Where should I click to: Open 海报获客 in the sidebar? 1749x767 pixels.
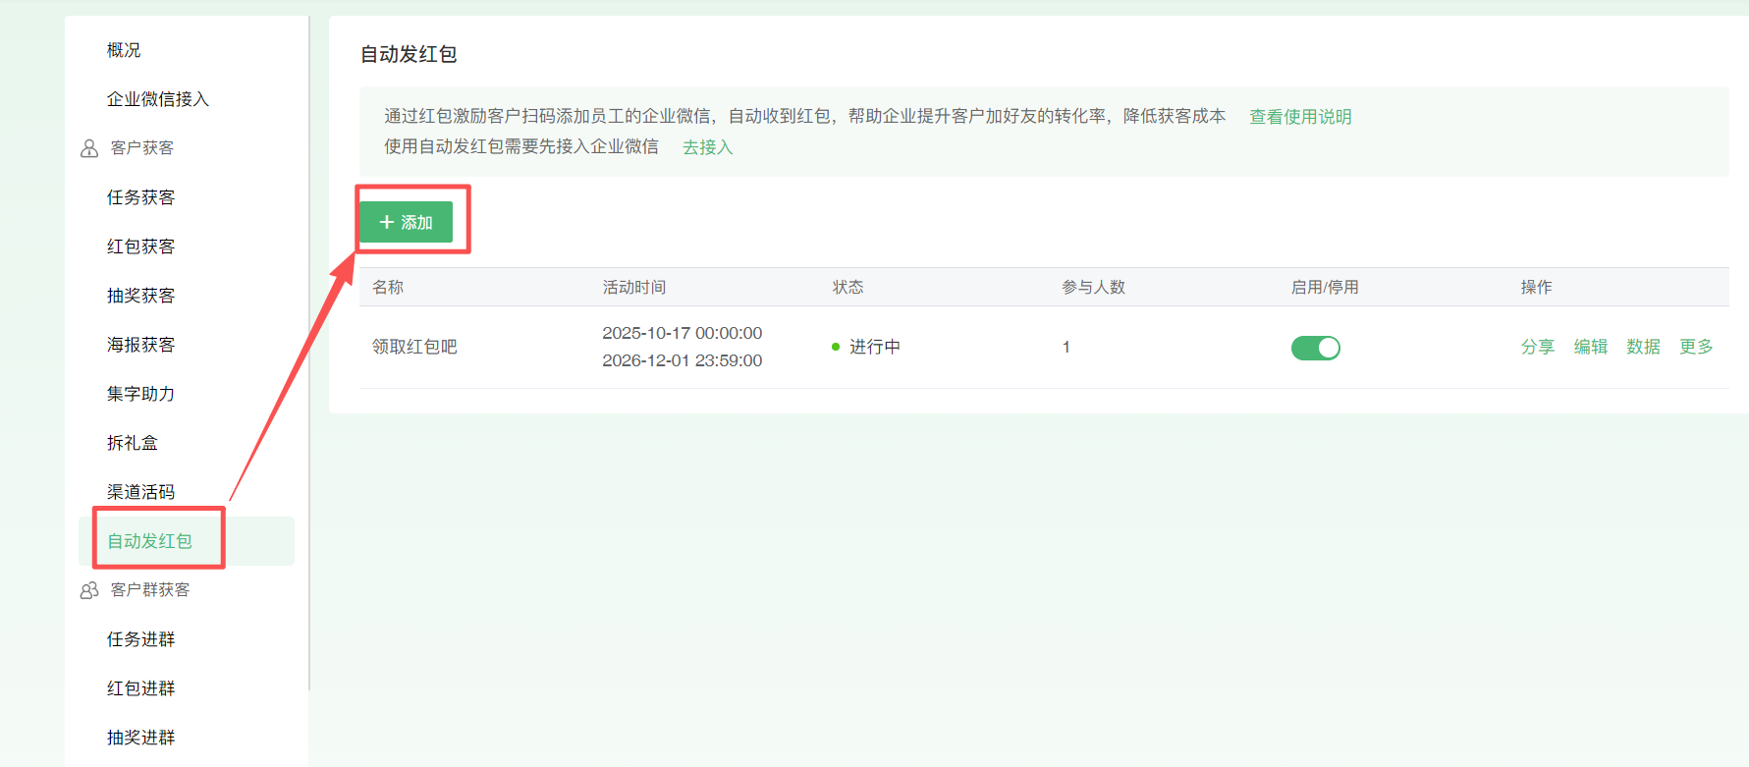[x=140, y=345]
